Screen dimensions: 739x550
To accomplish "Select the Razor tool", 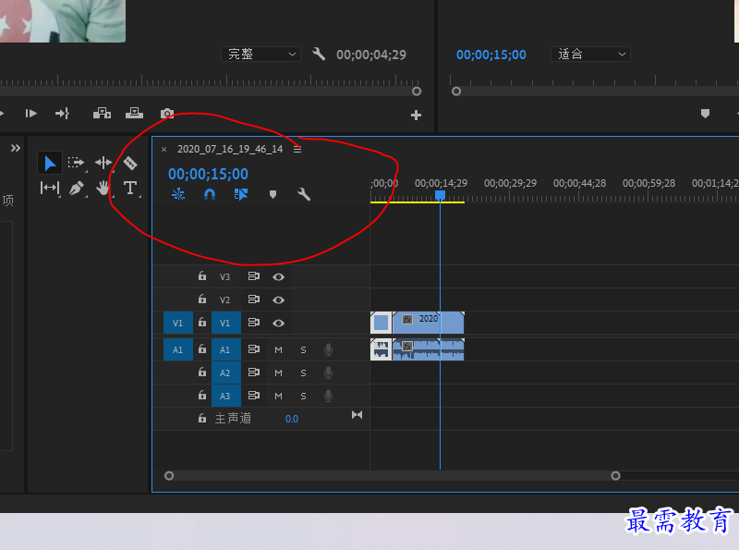I will pyautogui.click(x=130, y=164).
